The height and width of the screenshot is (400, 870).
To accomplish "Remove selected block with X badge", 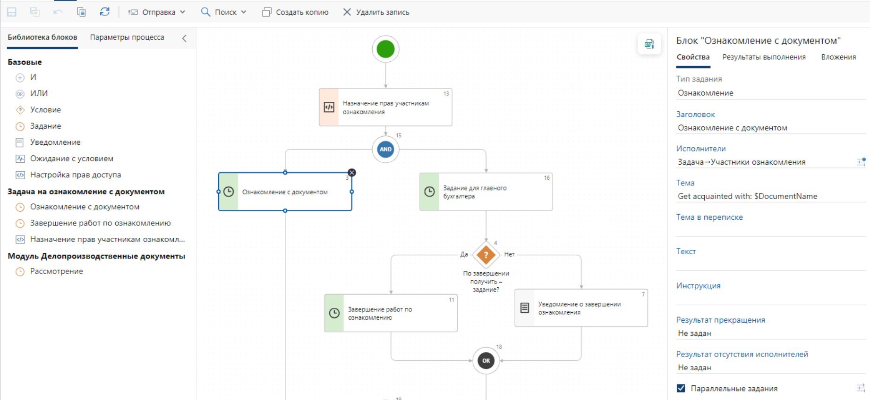I will (x=352, y=173).
